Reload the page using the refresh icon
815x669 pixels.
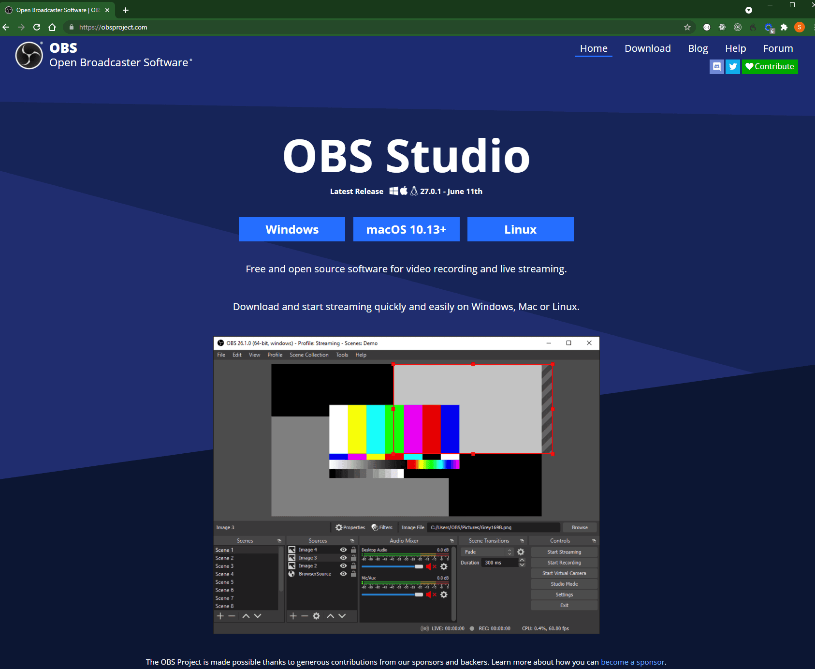(x=37, y=27)
